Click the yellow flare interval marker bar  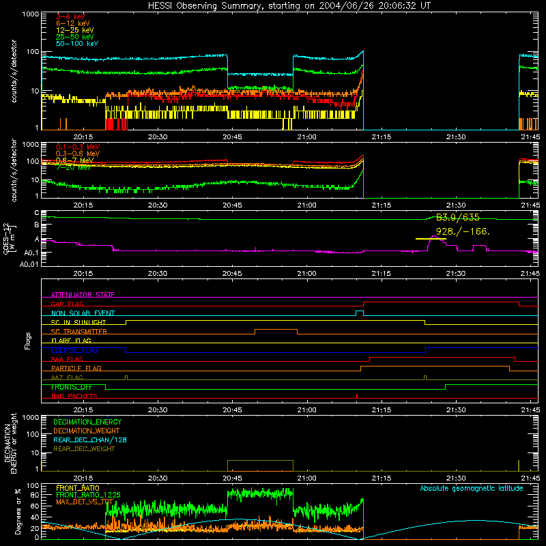coord(431,239)
